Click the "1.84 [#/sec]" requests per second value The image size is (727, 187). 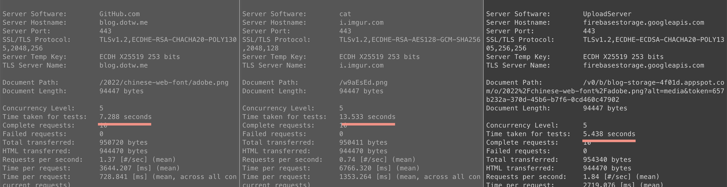[x=607, y=177]
